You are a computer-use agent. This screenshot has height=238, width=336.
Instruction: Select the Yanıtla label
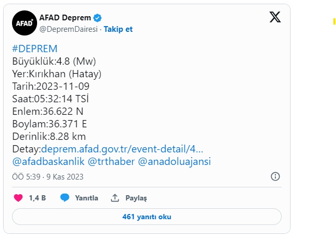(x=87, y=198)
